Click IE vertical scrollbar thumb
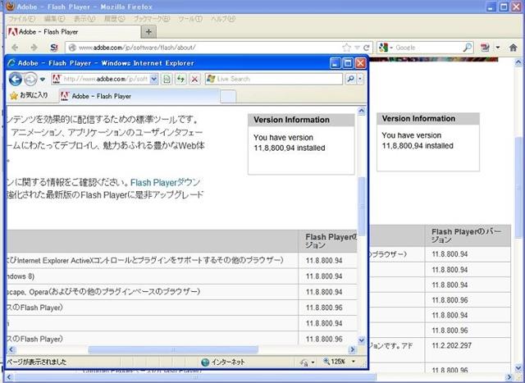 361,207
